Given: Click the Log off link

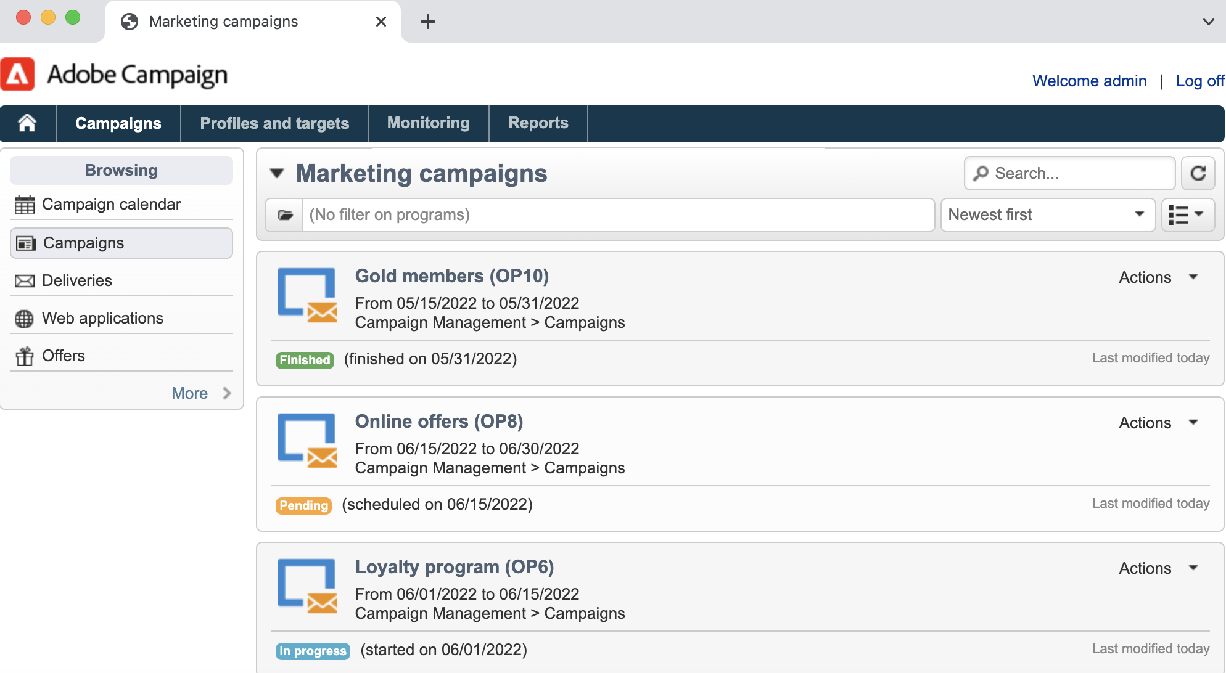Looking at the screenshot, I should tap(1199, 81).
